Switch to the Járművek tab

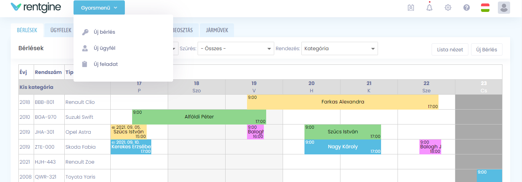(x=217, y=30)
